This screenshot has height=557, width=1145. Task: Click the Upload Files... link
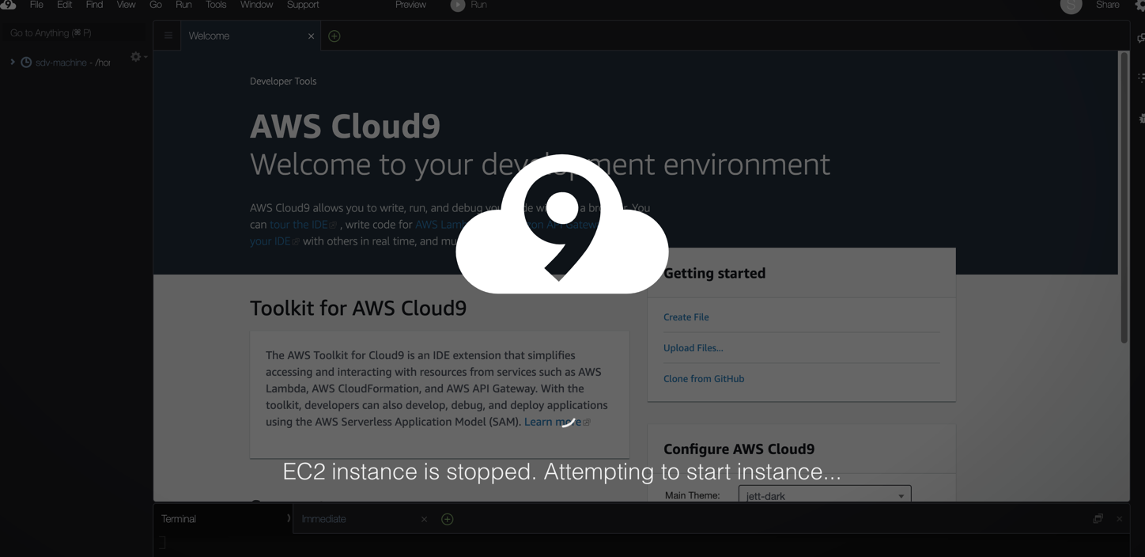click(x=693, y=348)
